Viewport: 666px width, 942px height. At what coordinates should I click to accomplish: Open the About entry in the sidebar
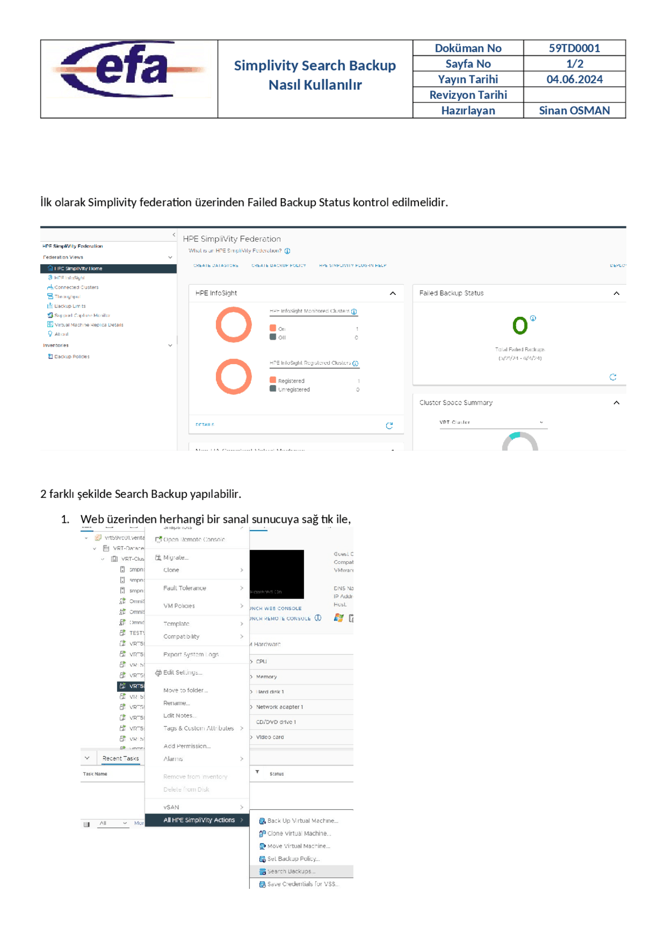pyautogui.click(x=61, y=334)
